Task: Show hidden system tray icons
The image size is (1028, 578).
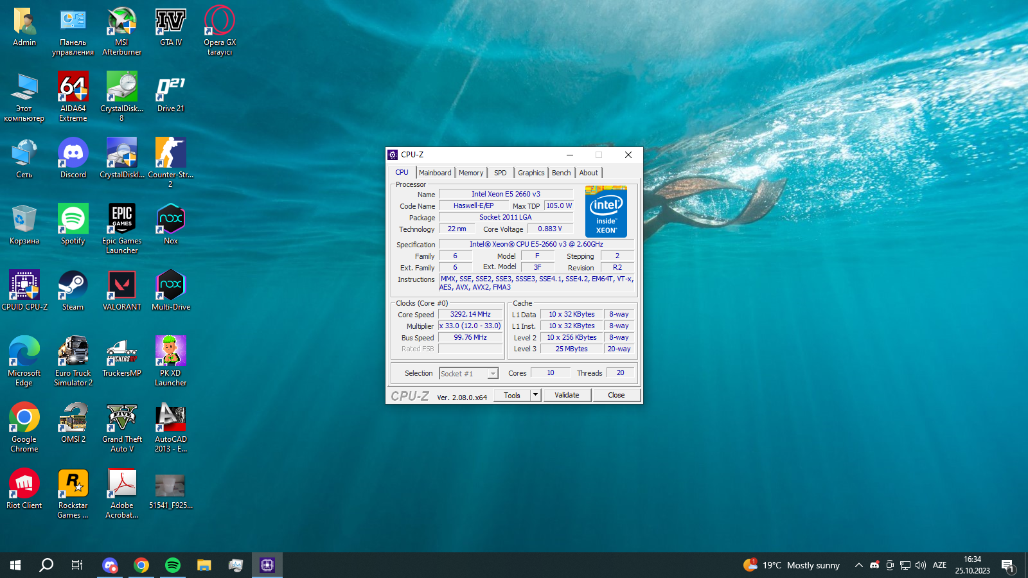Action: click(858, 565)
